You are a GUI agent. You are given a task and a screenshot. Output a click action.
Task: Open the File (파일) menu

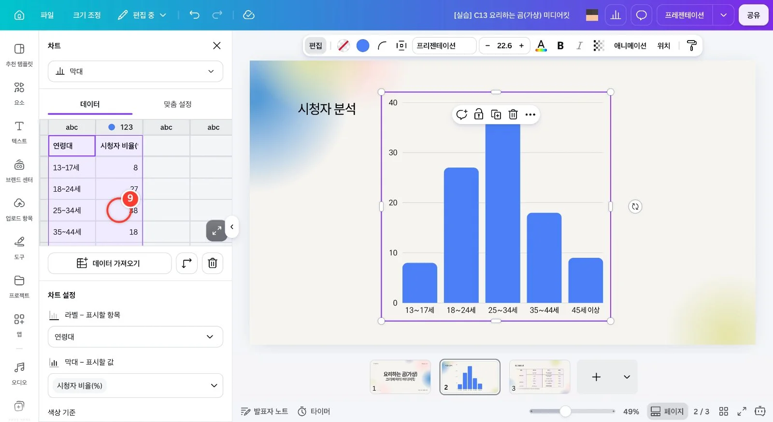point(47,15)
